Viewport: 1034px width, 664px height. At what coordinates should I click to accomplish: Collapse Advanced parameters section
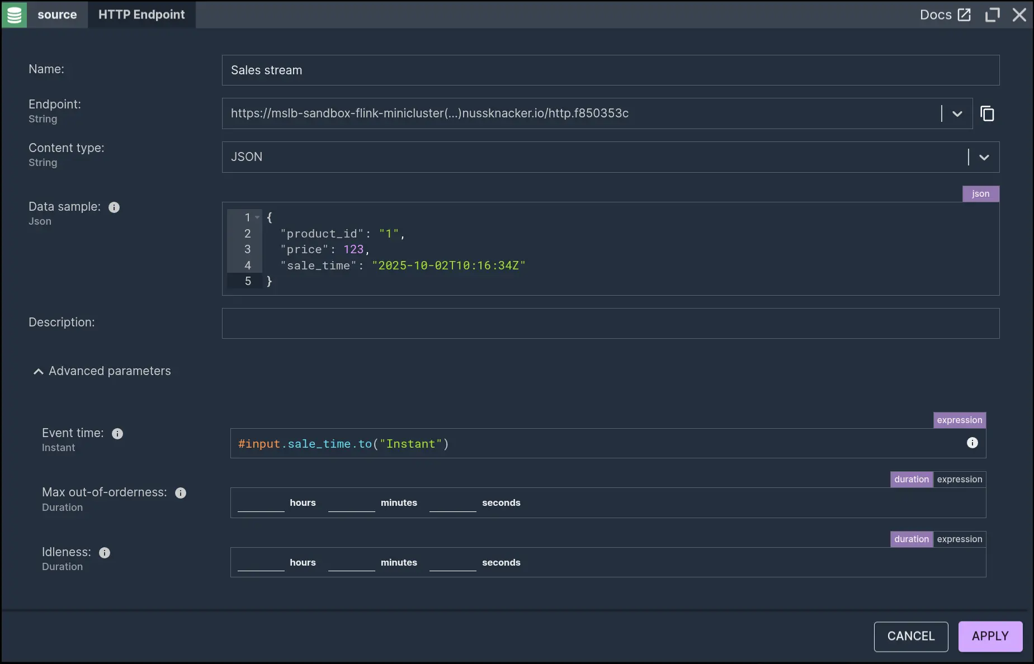[x=102, y=371]
